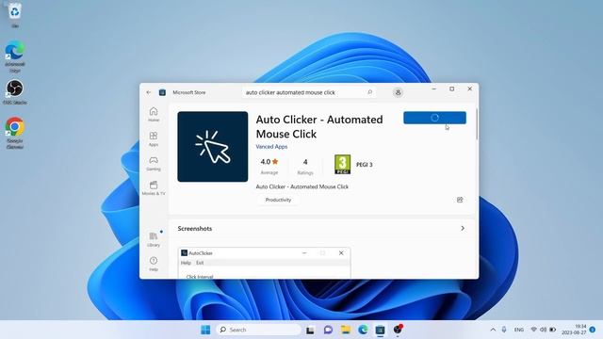Open Google Chrome desktop shortcut

click(15, 133)
